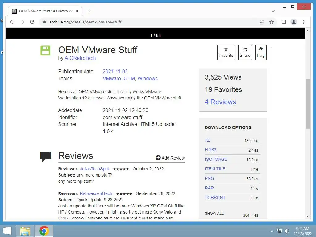Close the OEM VMware Stuff tab
The height and width of the screenshot is (237, 316).
click(x=77, y=11)
